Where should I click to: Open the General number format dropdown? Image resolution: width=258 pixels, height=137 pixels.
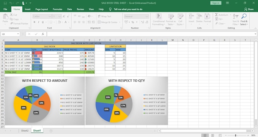[x=147, y=16]
